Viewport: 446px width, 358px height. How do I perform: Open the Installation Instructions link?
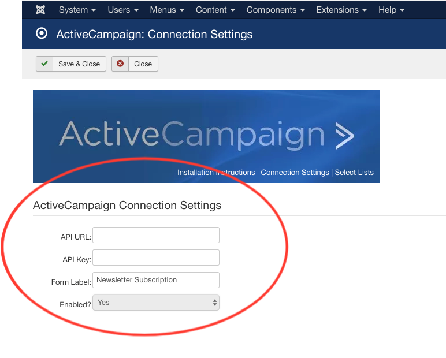click(216, 172)
